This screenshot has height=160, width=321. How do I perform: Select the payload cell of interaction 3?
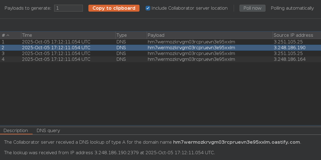coord(191,54)
